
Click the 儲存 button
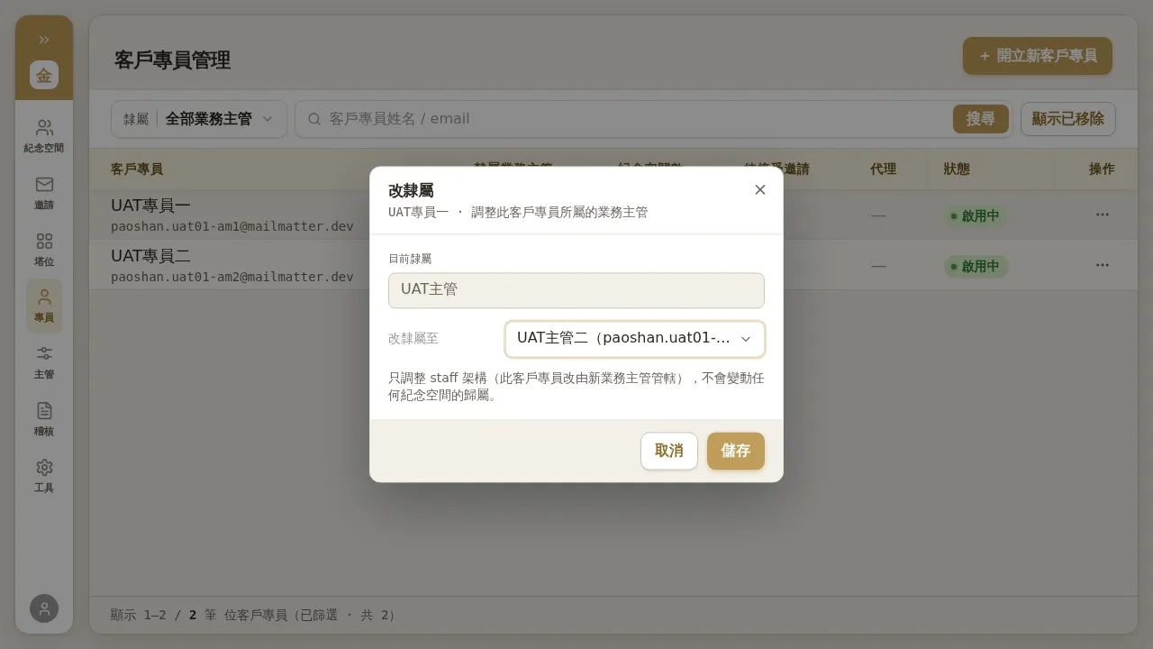pyautogui.click(x=736, y=451)
